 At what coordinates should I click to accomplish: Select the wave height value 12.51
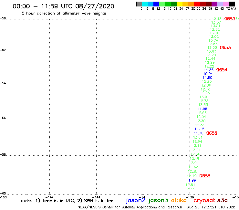point(190,185)
